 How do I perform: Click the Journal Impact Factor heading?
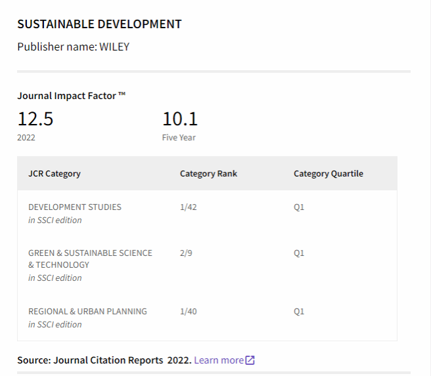(71, 96)
